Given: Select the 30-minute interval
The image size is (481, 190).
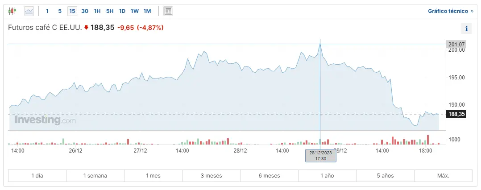Looking at the screenshot, I should pos(85,11).
